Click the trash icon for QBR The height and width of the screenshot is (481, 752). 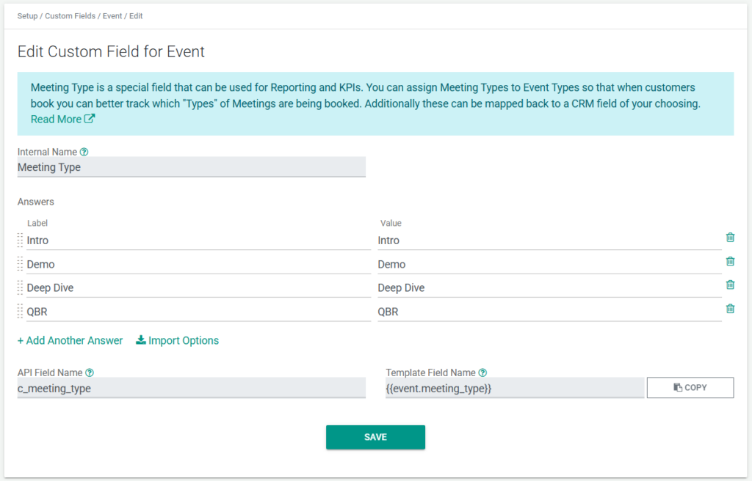(x=730, y=309)
